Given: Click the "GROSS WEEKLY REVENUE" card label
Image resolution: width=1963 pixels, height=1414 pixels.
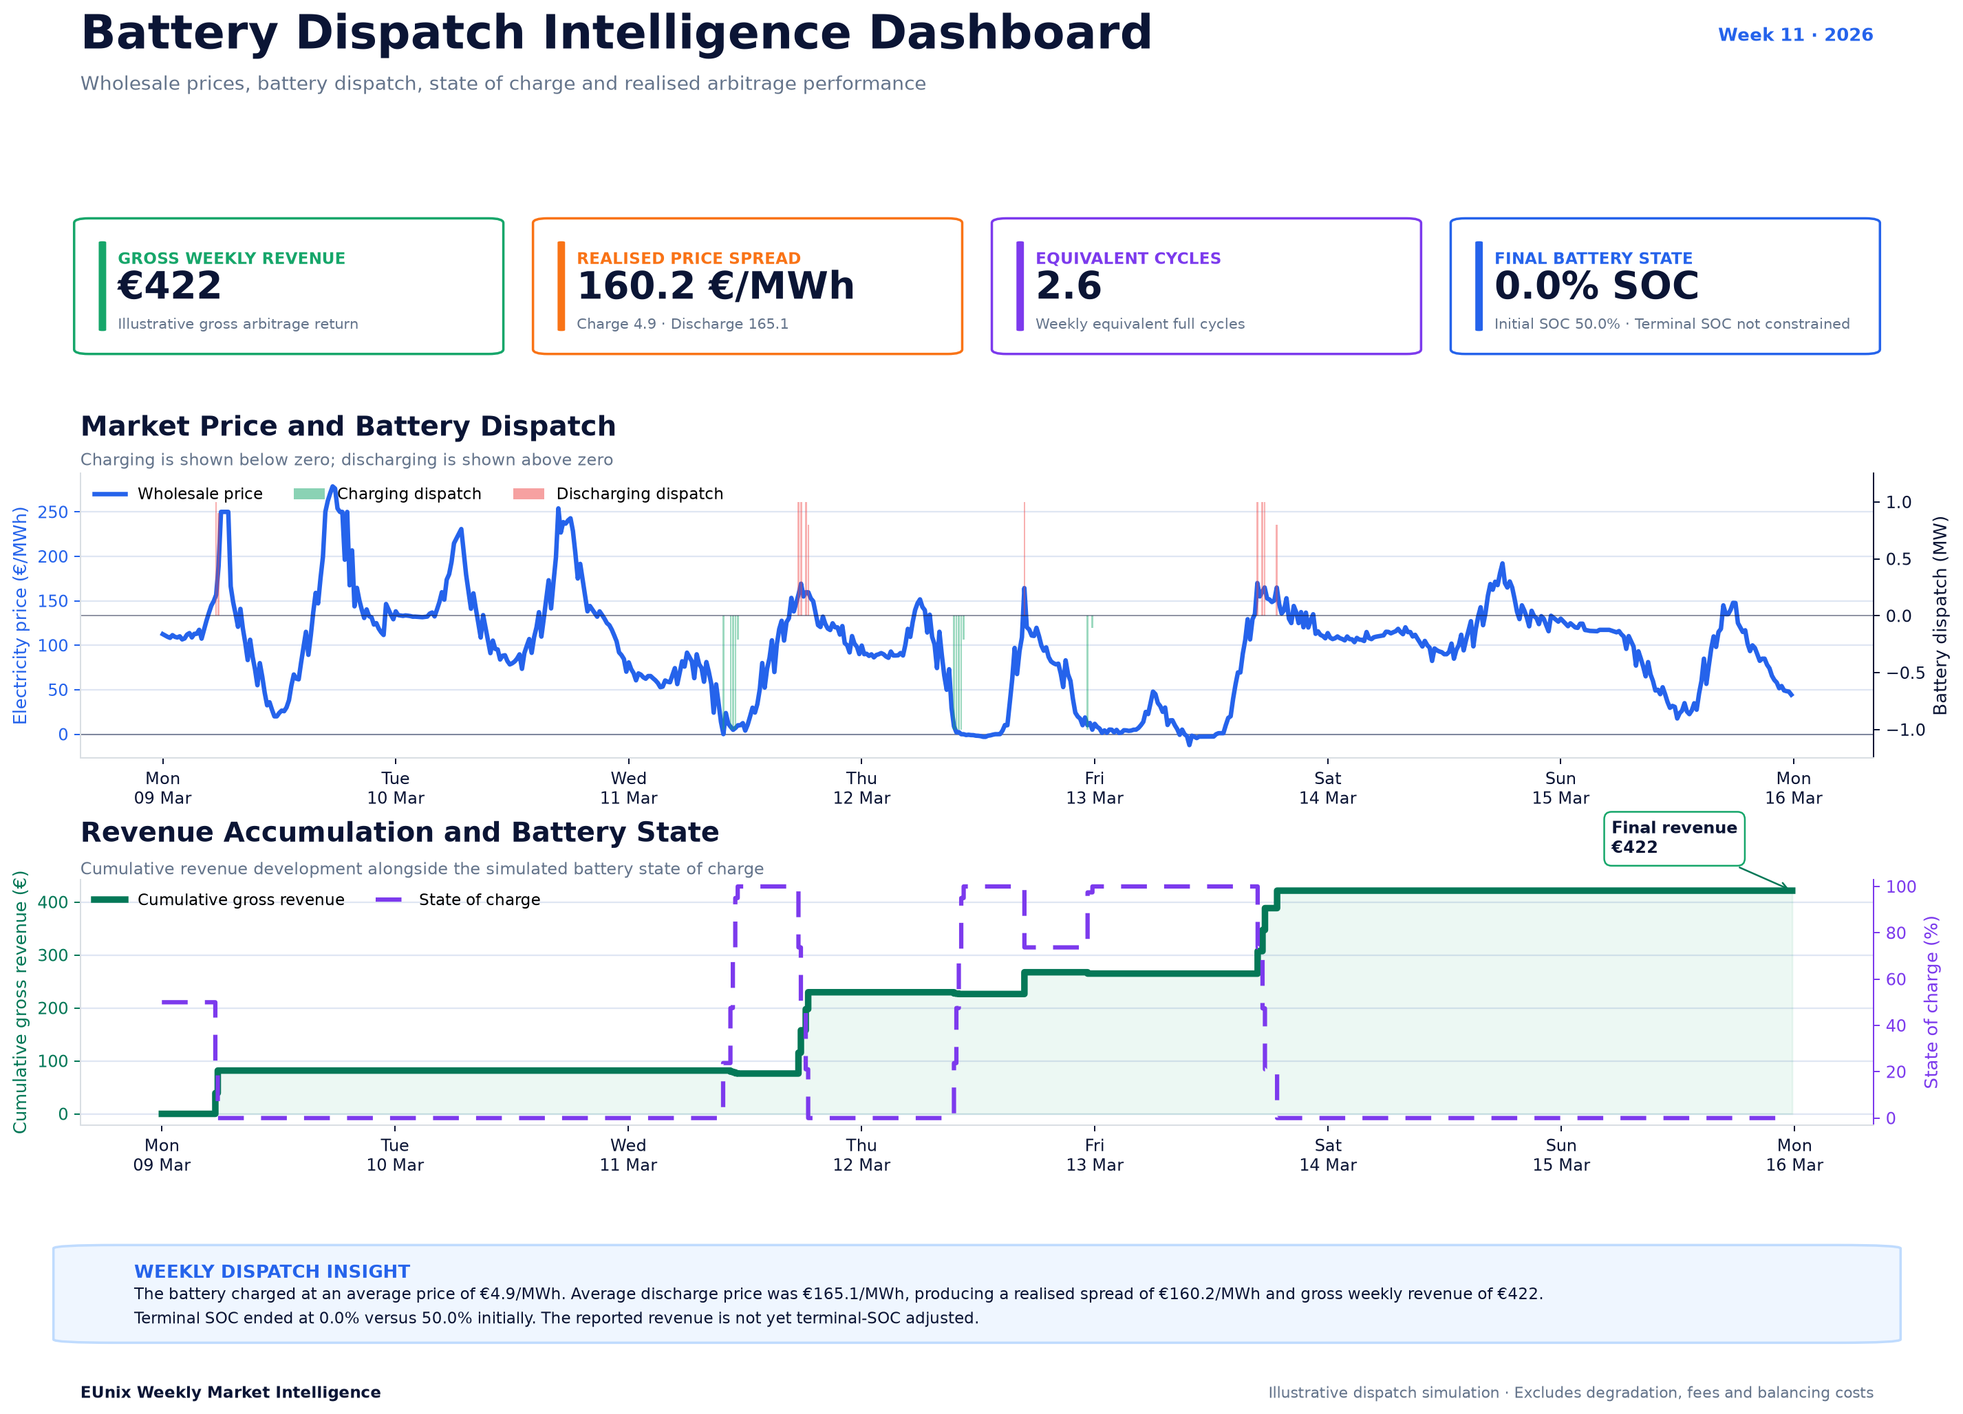Looking at the screenshot, I should pyautogui.click(x=231, y=258).
